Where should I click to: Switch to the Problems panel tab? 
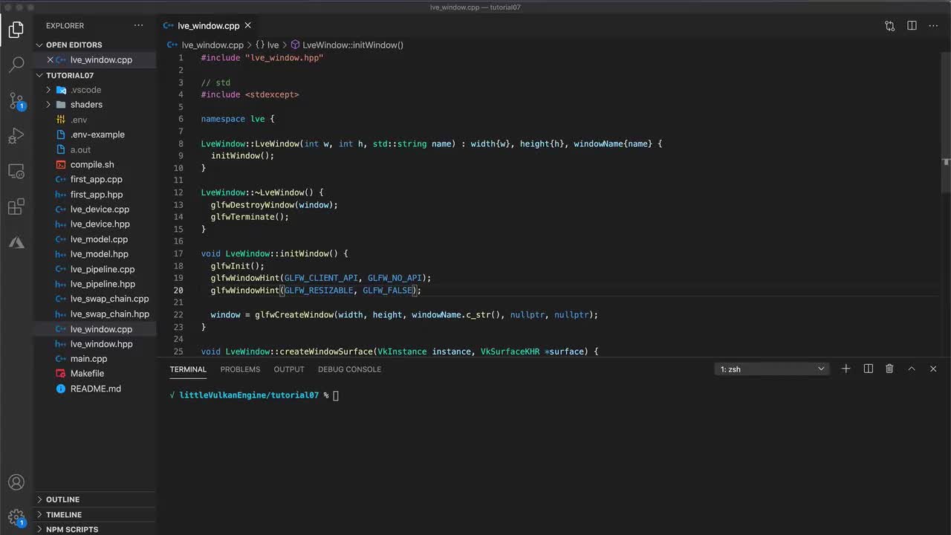pos(240,369)
